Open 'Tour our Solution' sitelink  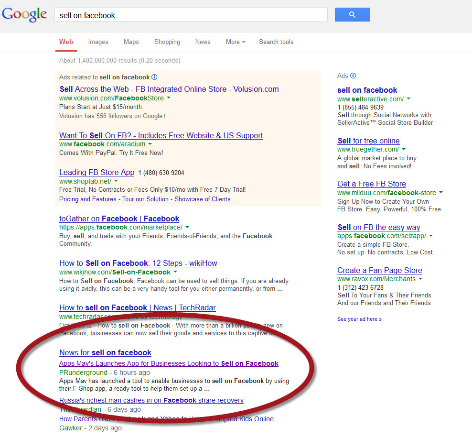tap(145, 199)
